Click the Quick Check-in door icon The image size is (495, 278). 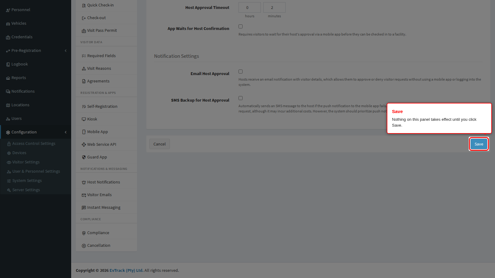(84, 6)
